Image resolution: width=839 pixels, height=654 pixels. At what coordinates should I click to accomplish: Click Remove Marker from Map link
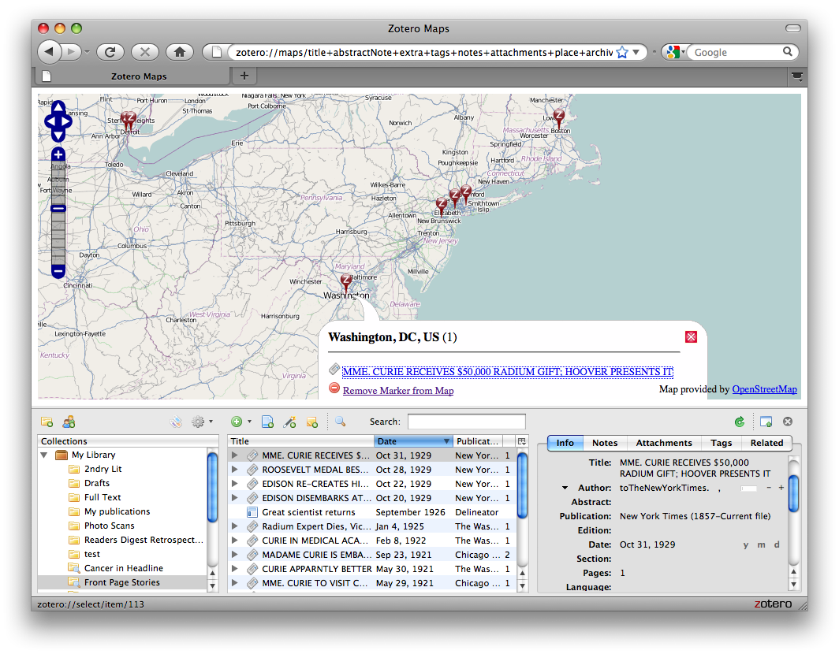pyautogui.click(x=397, y=390)
